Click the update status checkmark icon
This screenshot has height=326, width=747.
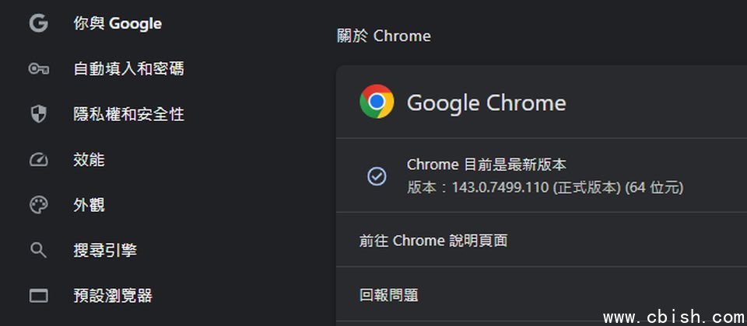[377, 176]
